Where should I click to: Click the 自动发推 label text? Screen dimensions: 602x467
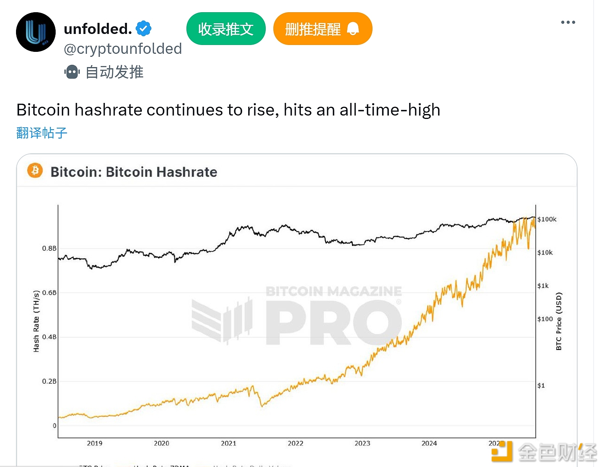(114, 72)
